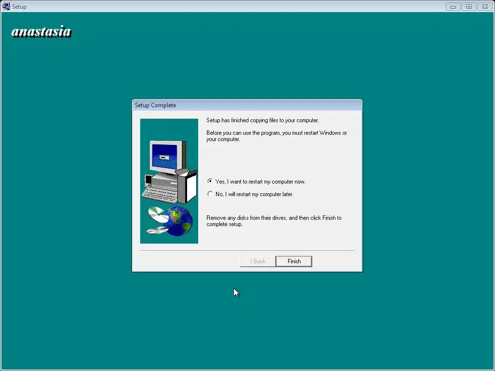Click the computer and globe illustration
Image resolution: width=495 pixels, height=371 pixels.
pyautogui.click(x=169, y=181)
